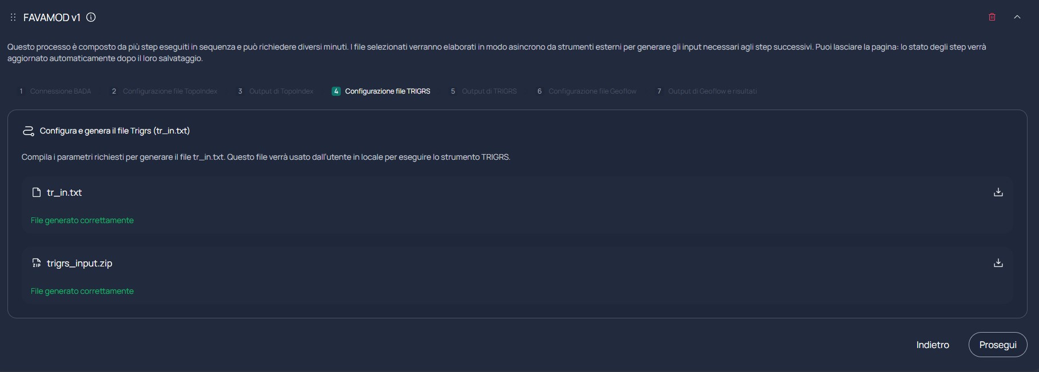The height and width of the screenshot is (372, 1039).
Task: Click the tr_in.txt file name
Action: coord(64,193)
